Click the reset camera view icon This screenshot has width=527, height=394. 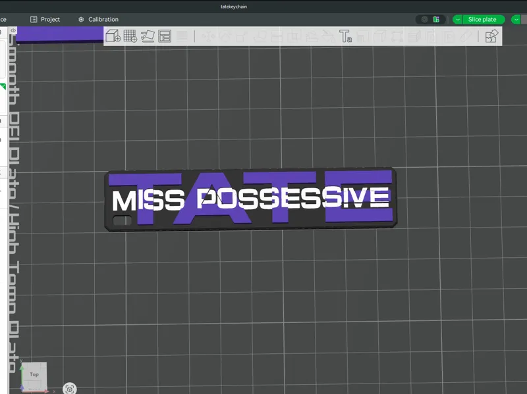pos(70,389)
